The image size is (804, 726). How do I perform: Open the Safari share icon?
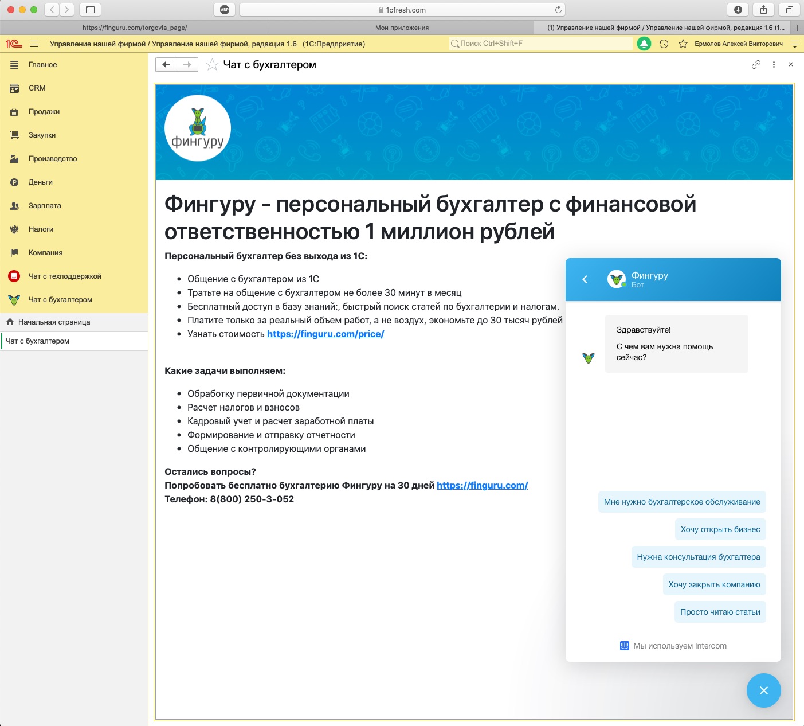point(763,10)
